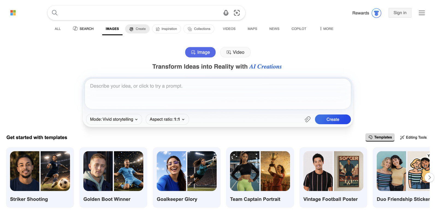Click the Rewards trophy icon
Viewport: 437px width, 215px height.
tap(376, 13)
